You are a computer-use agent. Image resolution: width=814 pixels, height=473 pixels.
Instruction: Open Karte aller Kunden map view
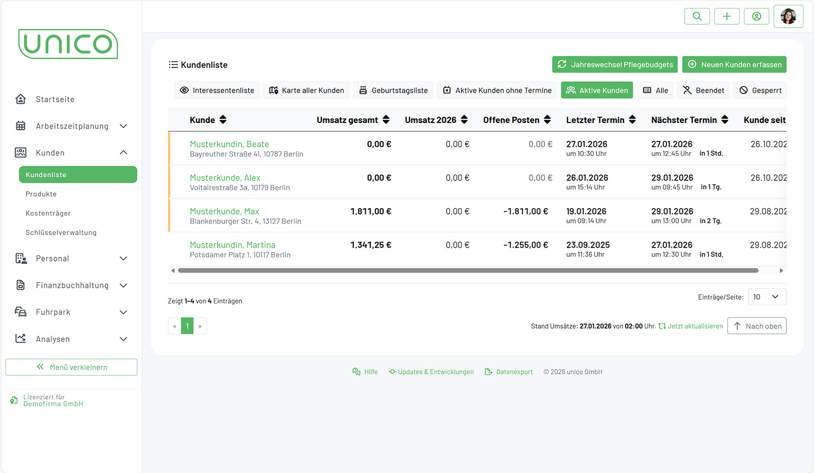pos(307,90)
